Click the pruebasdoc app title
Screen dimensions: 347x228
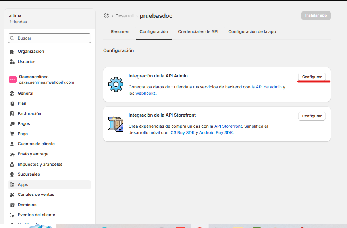pyautogui.click(x=156, y=16)
